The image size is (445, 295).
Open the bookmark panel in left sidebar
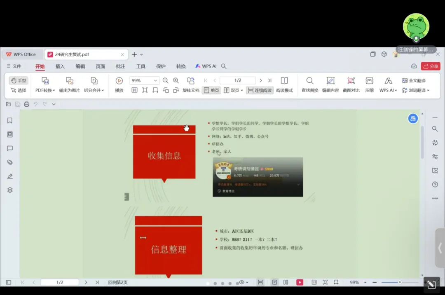pos(10,121)
